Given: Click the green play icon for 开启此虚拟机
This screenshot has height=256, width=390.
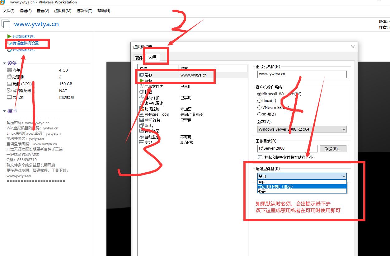Looking at the screenshot, I should [9, 36].
